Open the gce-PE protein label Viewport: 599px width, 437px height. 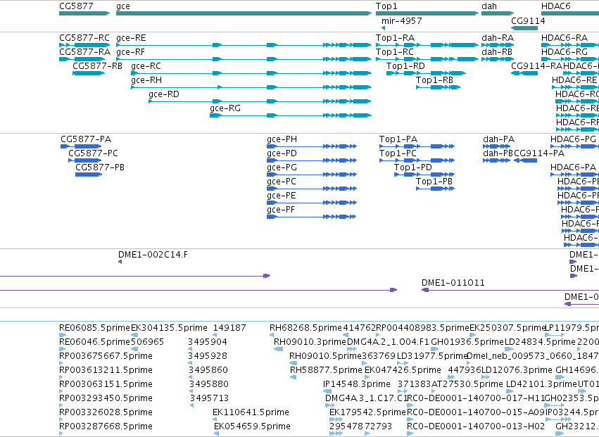coord(282,196)
